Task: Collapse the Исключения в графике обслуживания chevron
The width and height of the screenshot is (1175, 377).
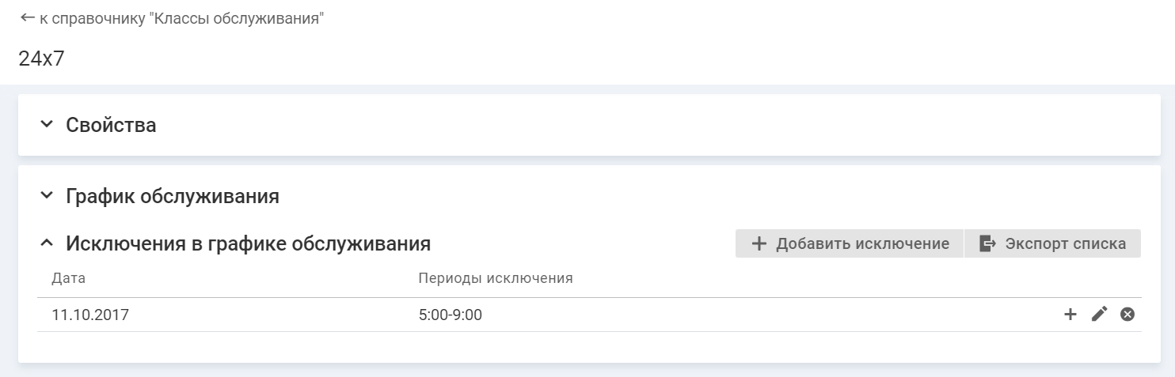Action: (47, 243)
